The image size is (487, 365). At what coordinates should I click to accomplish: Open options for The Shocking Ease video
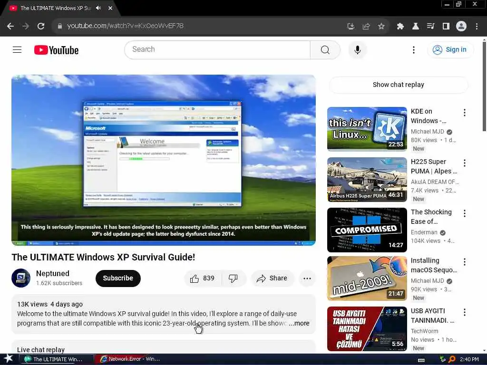(464, 213)
